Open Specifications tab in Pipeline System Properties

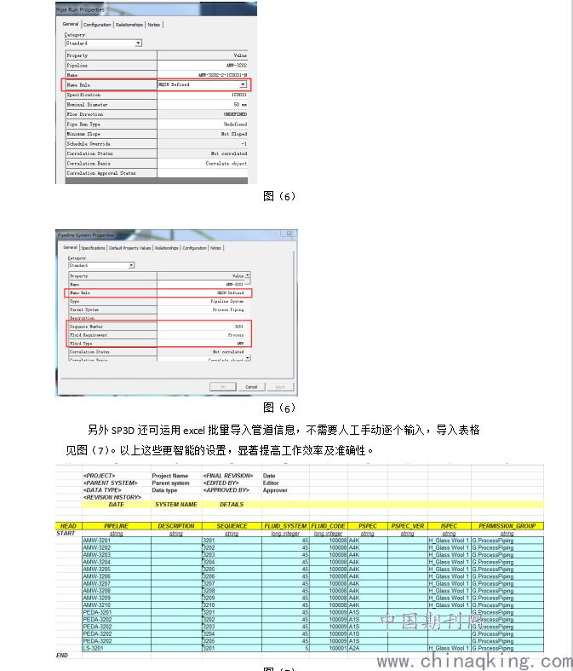[93, 248]
